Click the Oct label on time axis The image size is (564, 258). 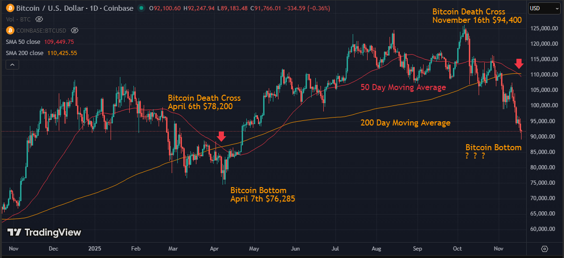pyautogui.click(x=458, y=248)
